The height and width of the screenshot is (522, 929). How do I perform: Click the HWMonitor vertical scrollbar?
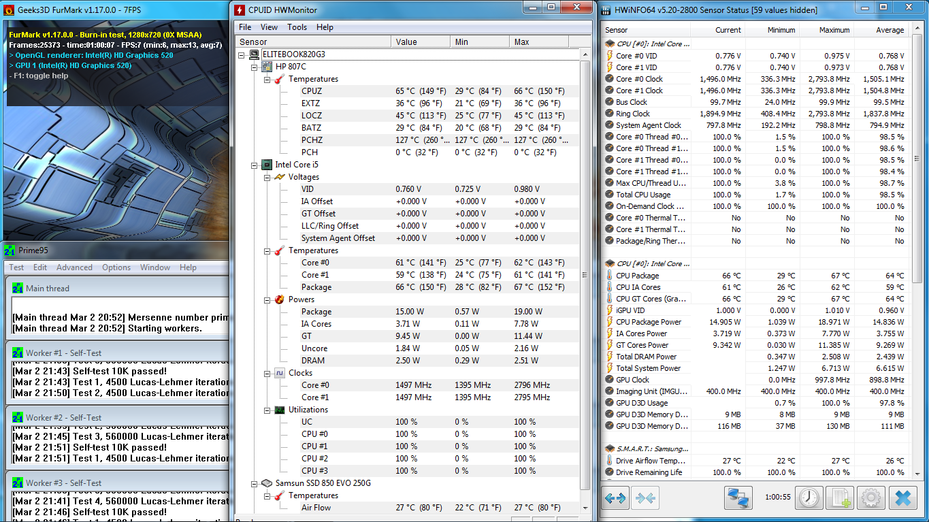point(585,276)
